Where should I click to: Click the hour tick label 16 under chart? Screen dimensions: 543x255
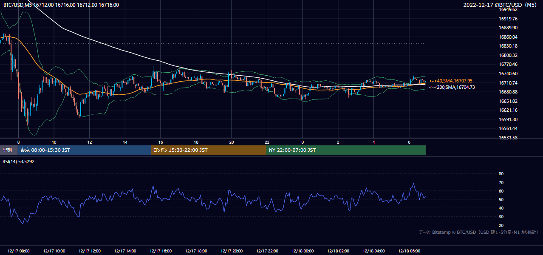tap(161, 142)
